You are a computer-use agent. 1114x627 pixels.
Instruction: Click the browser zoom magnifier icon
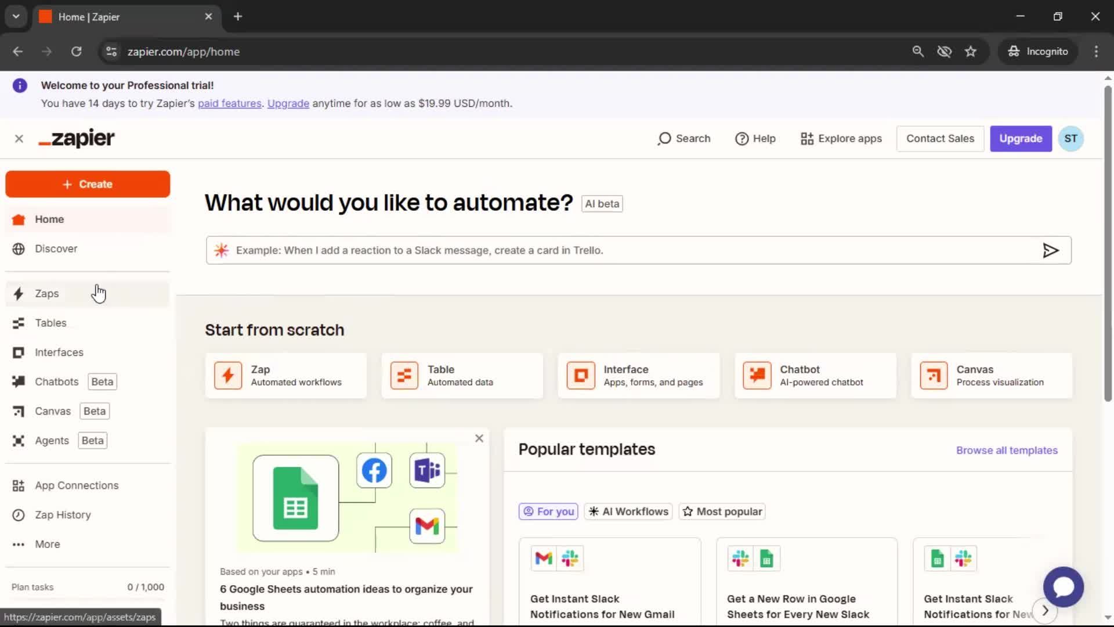pos(917,52)
